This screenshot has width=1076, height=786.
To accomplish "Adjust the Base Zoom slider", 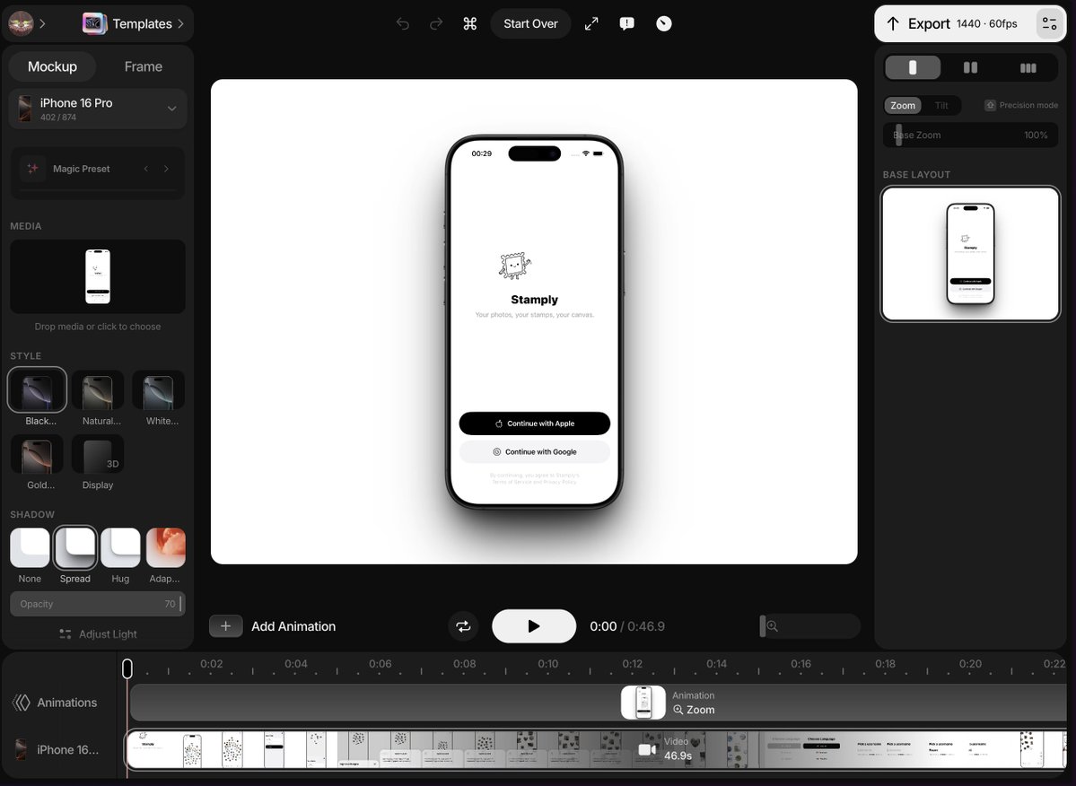I will coord(970,135).
